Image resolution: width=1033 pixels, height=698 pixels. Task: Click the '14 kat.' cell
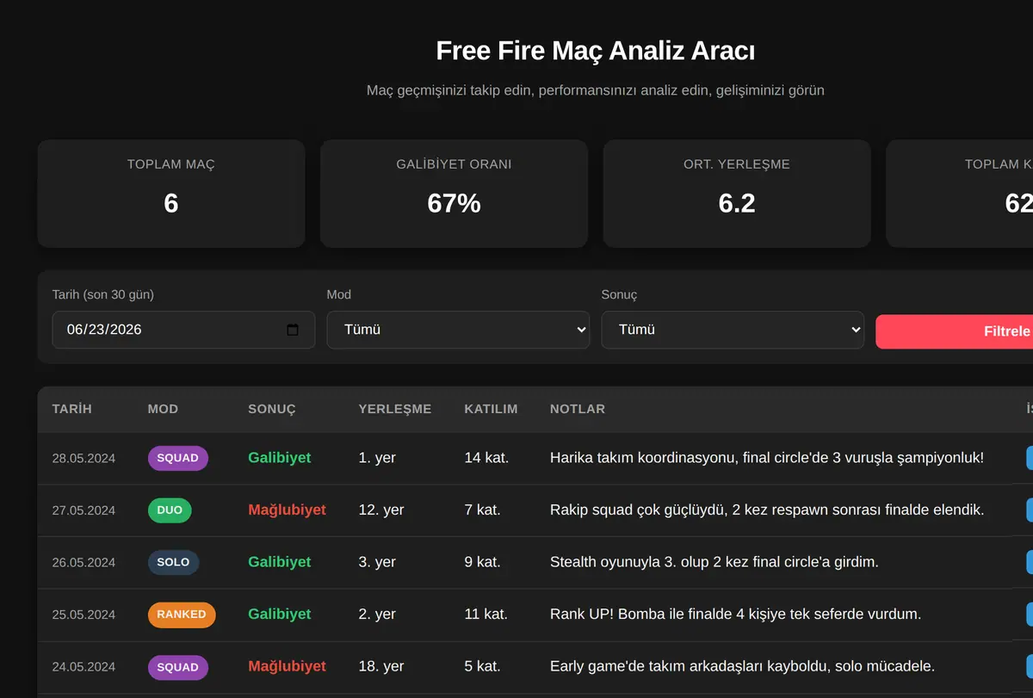[x=487, y=458]
